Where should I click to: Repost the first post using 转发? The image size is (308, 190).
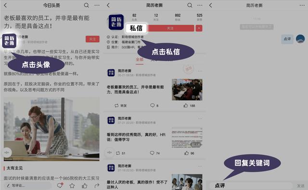[x=121, y=106]
